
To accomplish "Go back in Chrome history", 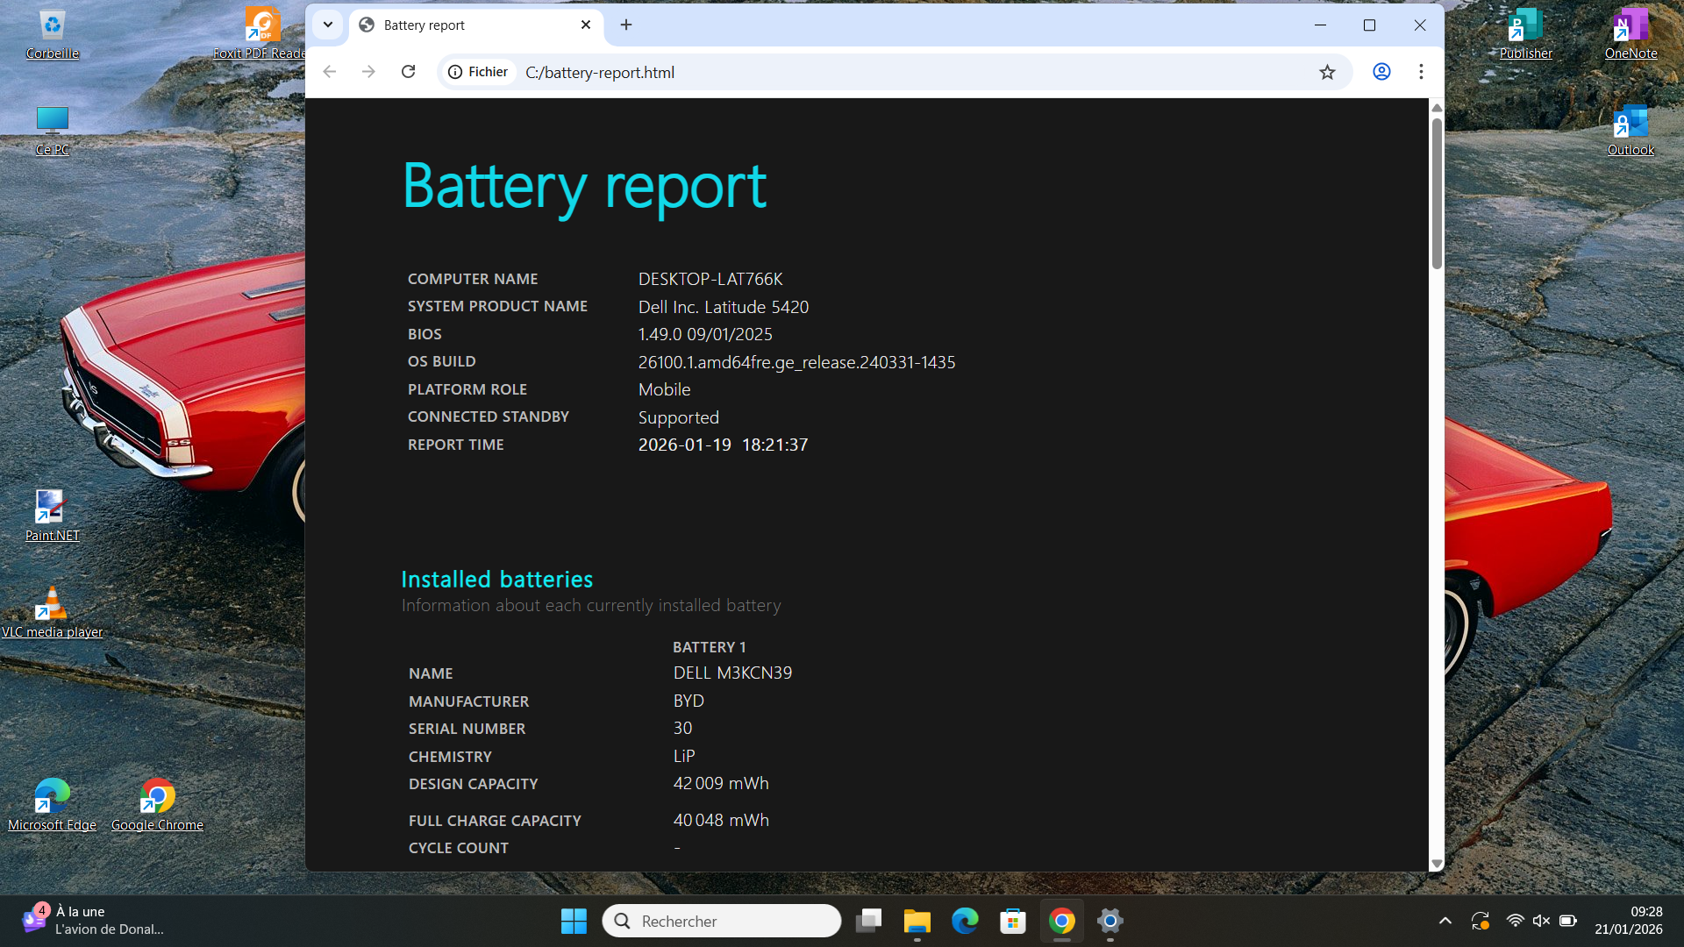I will [x=330, y=72].
